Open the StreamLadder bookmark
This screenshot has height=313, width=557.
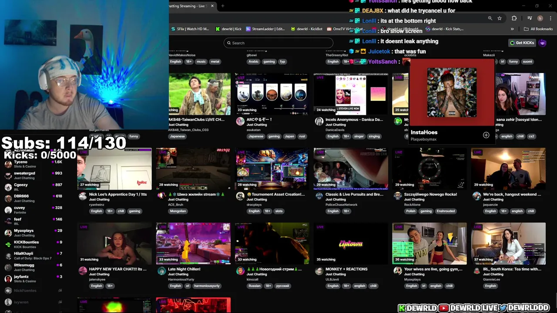(x=265, y=29)
